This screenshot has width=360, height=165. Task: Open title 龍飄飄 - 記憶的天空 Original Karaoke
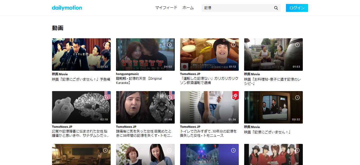point(139,81)
